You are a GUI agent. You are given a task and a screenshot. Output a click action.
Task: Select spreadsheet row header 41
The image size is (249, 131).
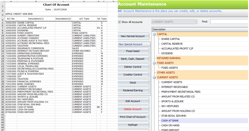(x=2, y=115)
